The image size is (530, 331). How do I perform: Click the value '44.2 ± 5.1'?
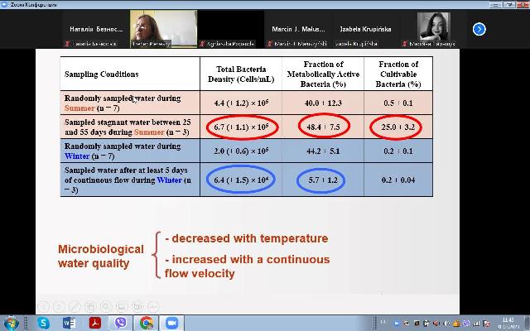click(323, 151)
